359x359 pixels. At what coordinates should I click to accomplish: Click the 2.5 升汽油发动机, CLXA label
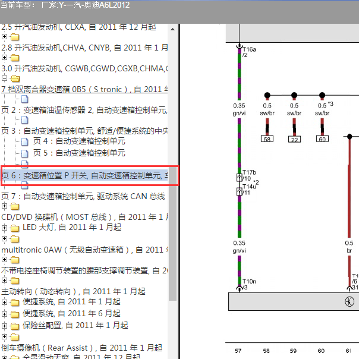[x=78, y=27]
